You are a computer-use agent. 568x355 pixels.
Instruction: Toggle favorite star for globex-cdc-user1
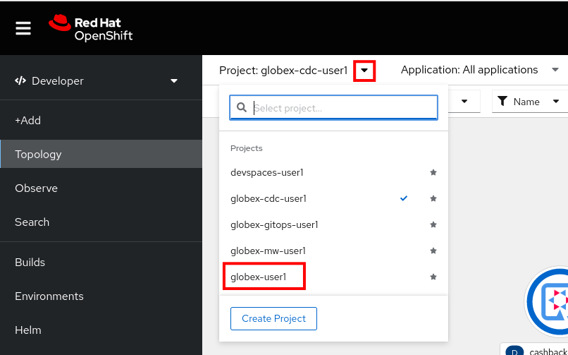click(433, 199)
